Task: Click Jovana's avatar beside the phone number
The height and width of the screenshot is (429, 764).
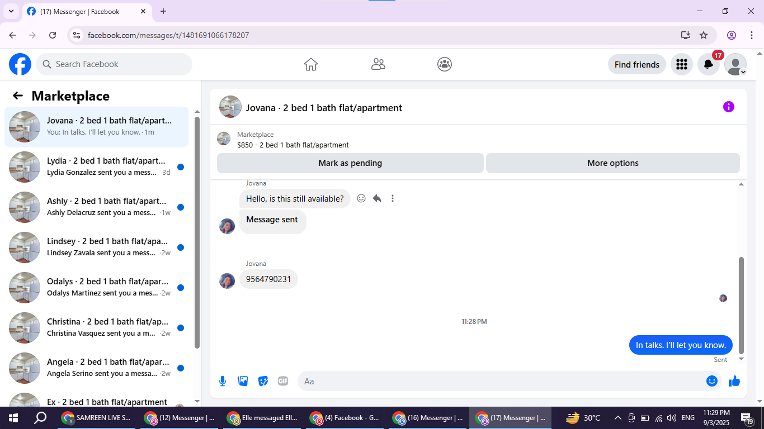Action: click(x=227, y=281)
